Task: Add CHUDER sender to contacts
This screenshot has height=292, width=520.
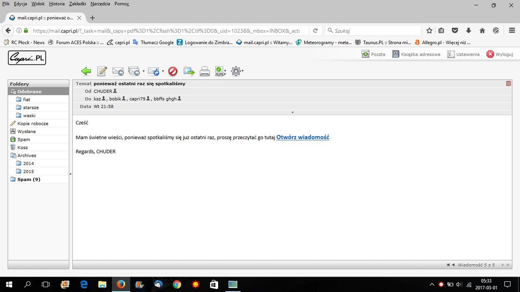Action: pyautogui.click(x=115, y=91)
